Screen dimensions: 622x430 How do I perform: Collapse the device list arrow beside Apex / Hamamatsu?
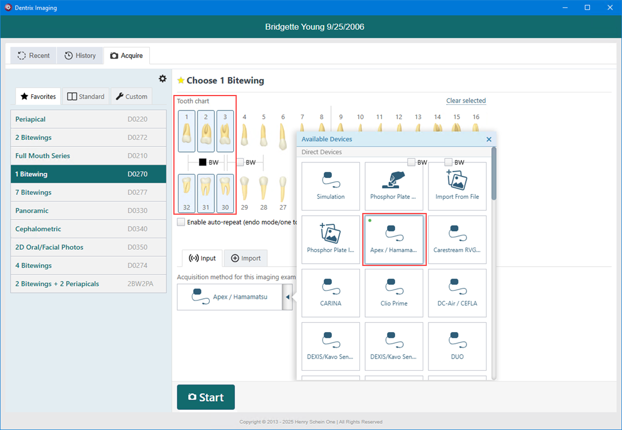point(287,298)
